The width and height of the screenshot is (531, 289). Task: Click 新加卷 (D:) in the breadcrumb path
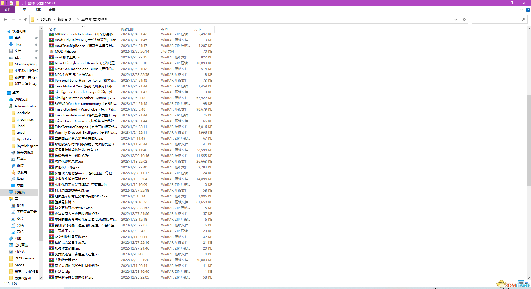pos(66,19)
